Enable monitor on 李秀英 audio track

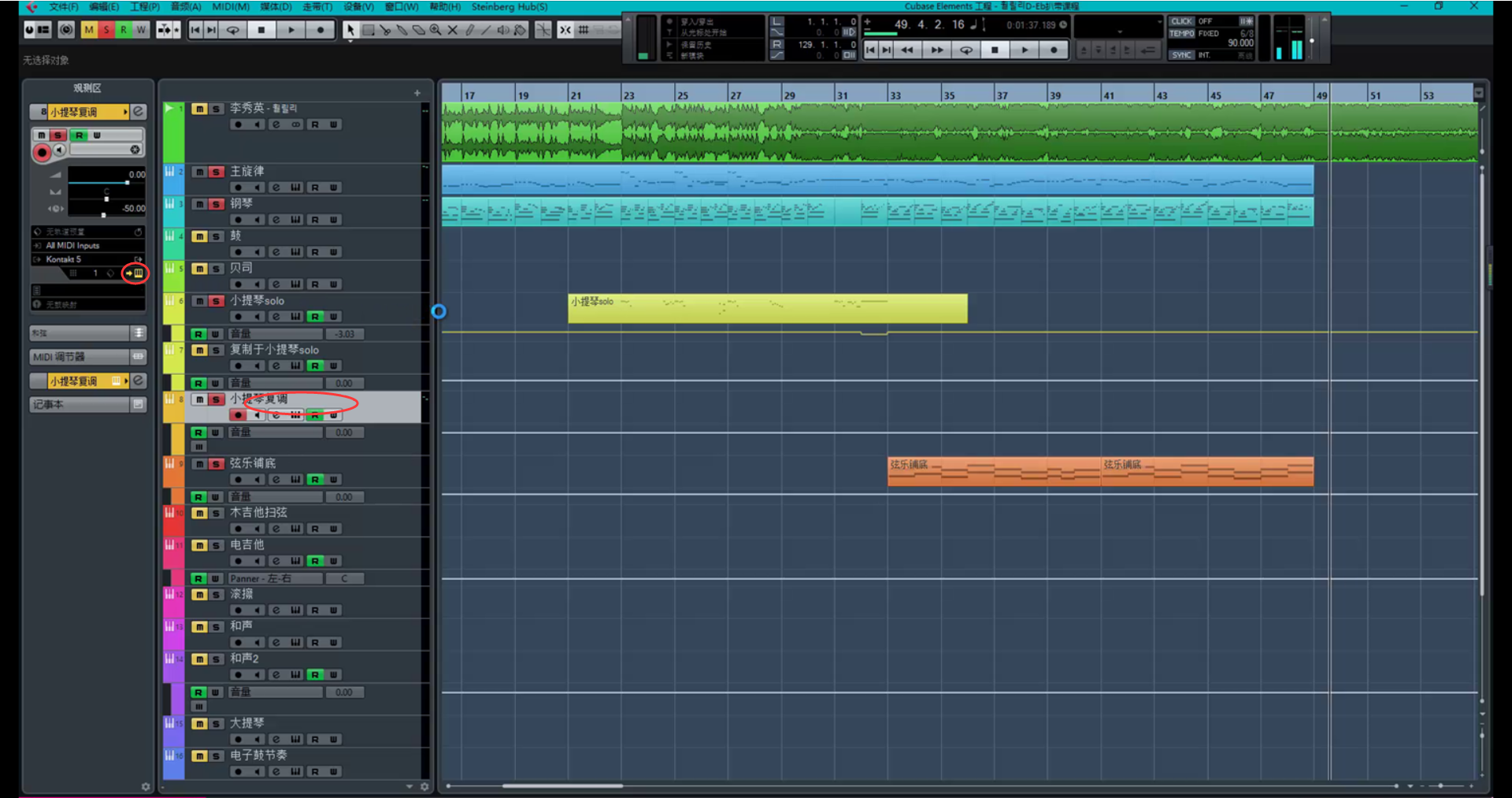click(258, 124)
